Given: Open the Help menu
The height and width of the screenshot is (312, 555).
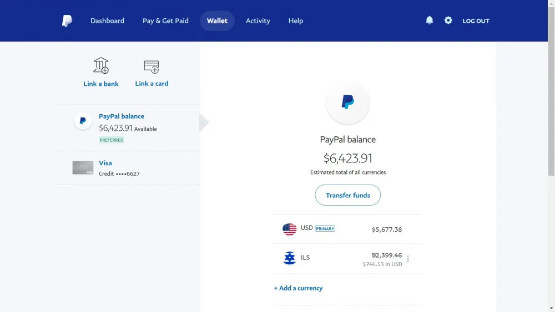Looking at the screenshot, I should click(x=296, y=21).
